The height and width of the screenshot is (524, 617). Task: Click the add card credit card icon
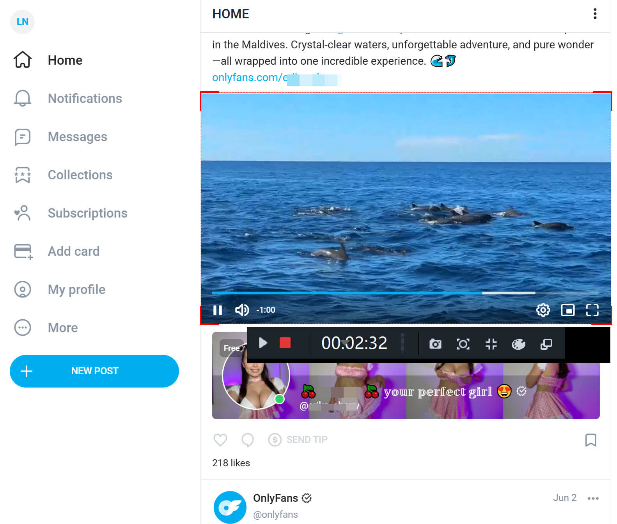[x=23, y=251]
